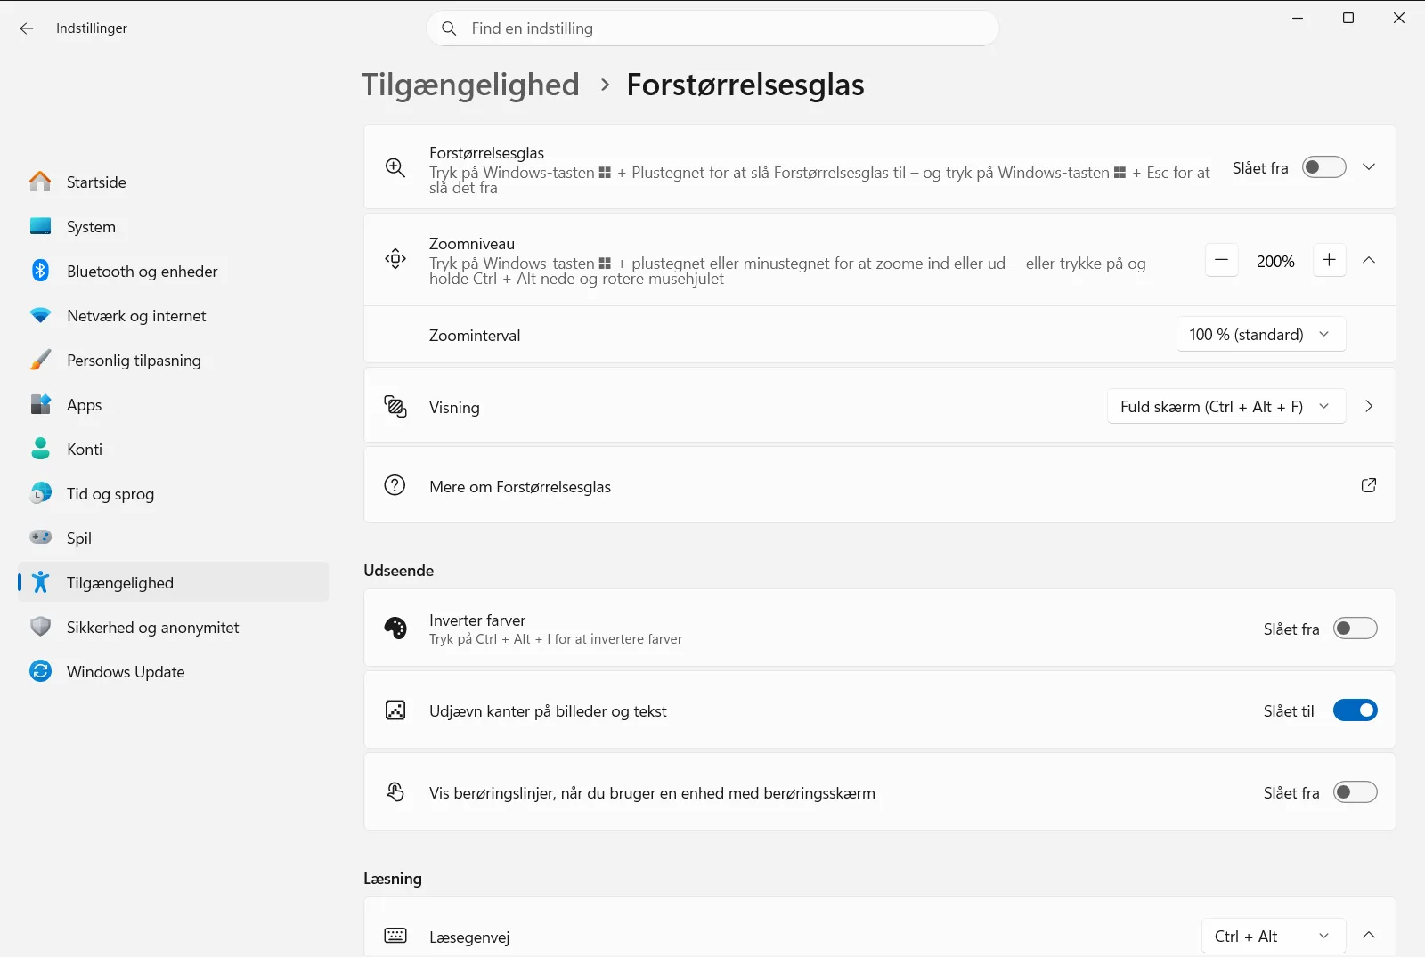The image size is (1425, 957).
Task: Click the Udseende section heading
Action: [399, 571]
